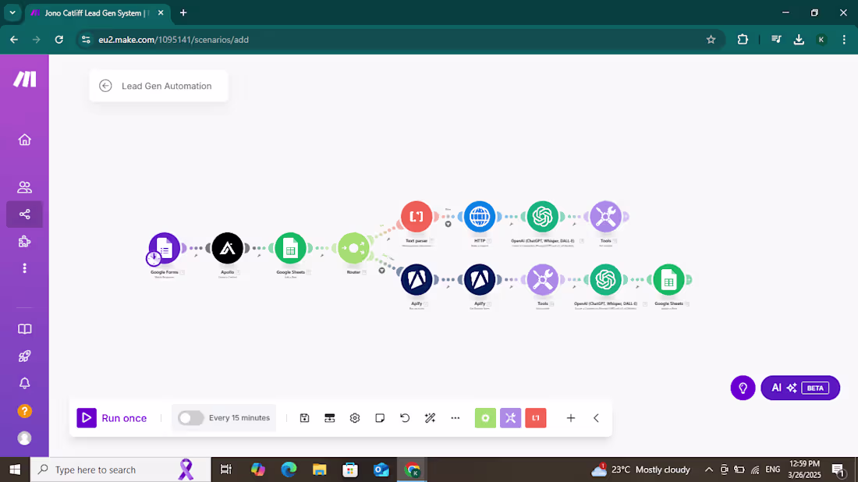This screenshot has width=858, height=482.
Task: Select the Google Sheets module following Apollo
Action: click(291, 248)
